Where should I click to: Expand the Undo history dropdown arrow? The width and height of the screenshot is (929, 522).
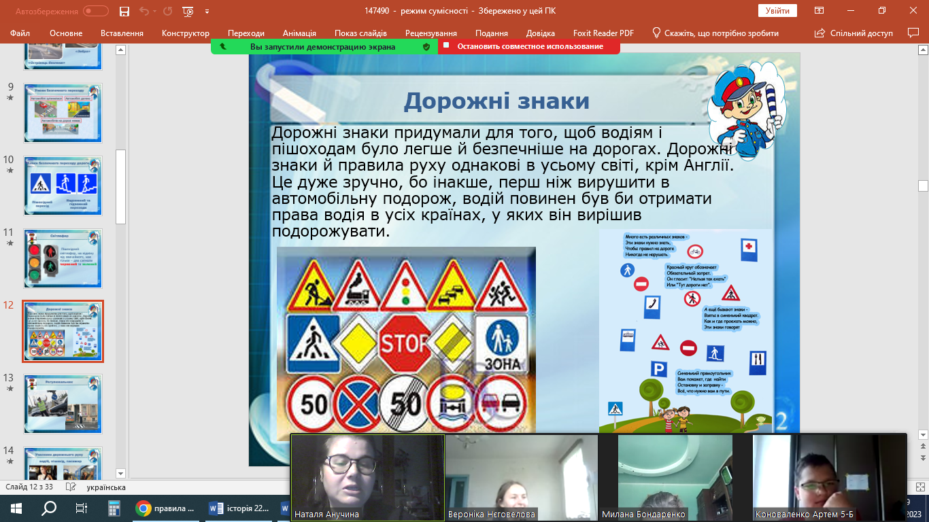154,11
